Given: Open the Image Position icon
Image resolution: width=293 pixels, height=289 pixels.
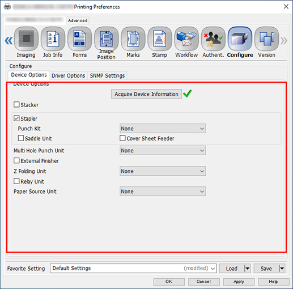Looking at the screenshot, I should tap(107, 39).
